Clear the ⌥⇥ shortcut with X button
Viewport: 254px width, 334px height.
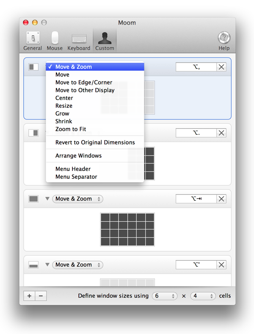[x=221, y=199]
